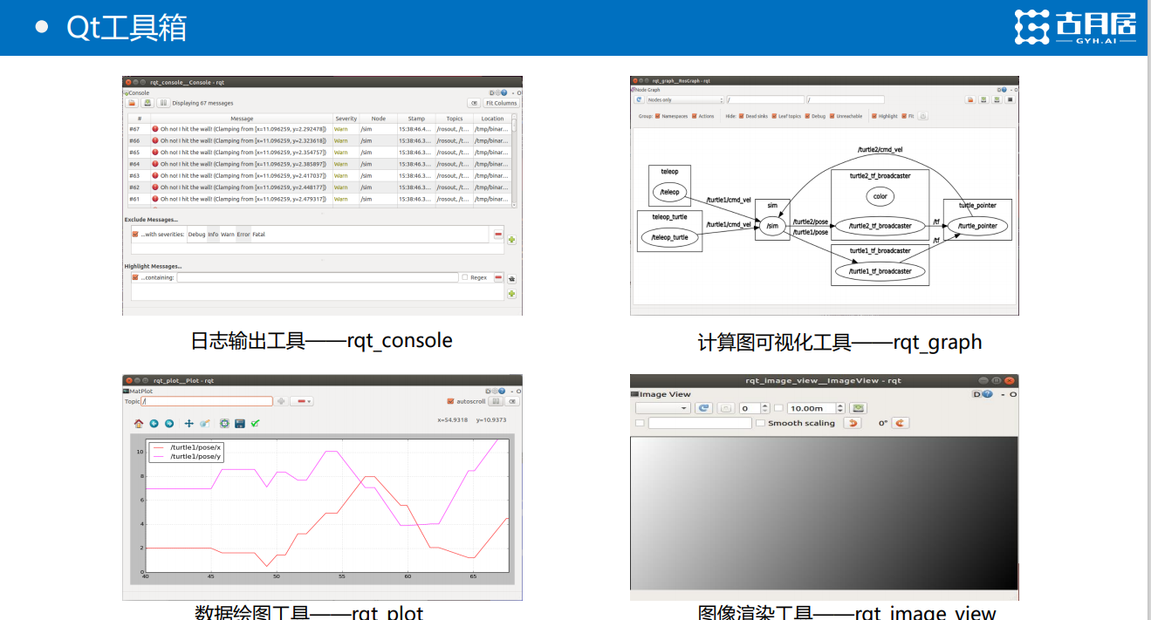
Task: Toggle the Dead sinks hide checkbox
Action: (x=741, y=116)
